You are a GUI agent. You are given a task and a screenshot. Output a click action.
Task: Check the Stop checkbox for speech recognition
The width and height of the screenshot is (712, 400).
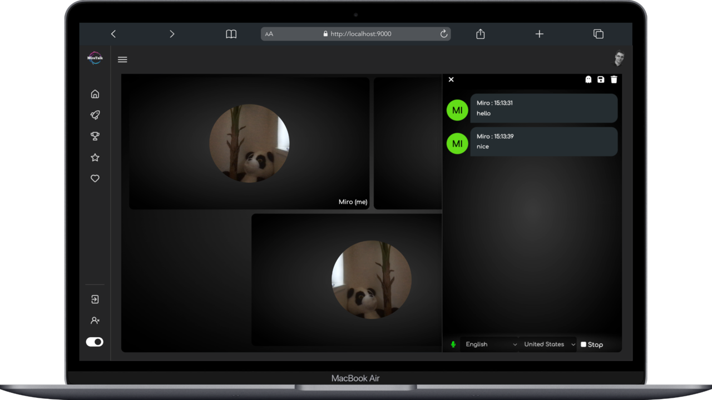click(583, 344)
